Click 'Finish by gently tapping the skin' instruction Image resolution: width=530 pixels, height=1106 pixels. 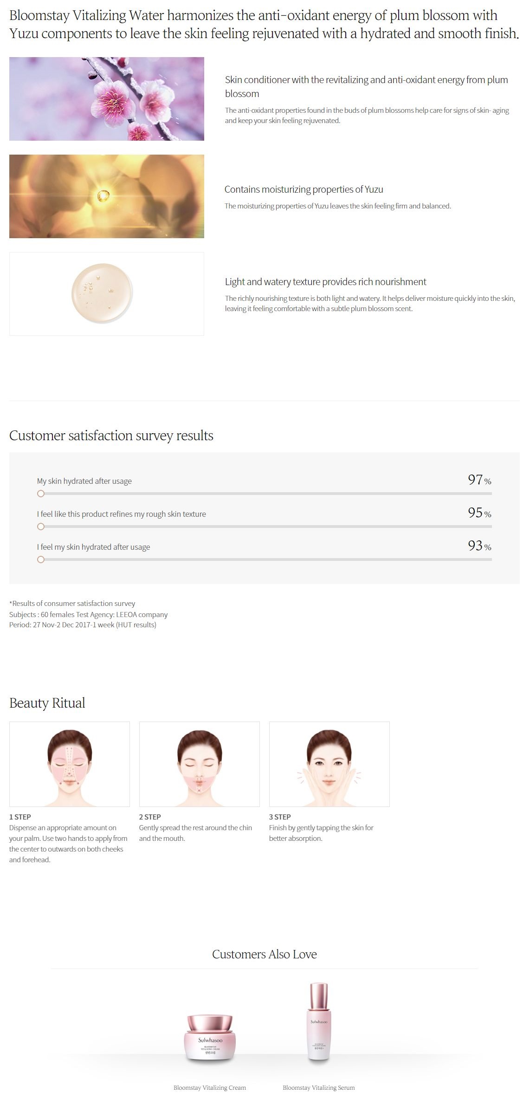click(x=321, y=833)
